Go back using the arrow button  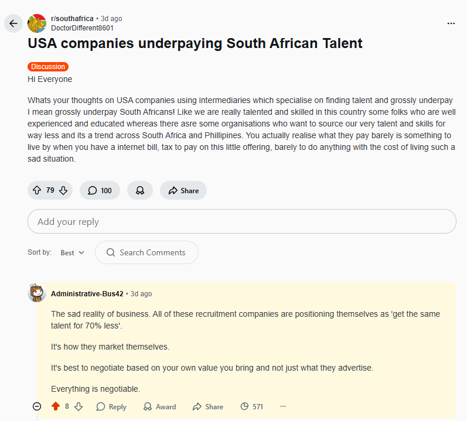[x=13, y=23]
